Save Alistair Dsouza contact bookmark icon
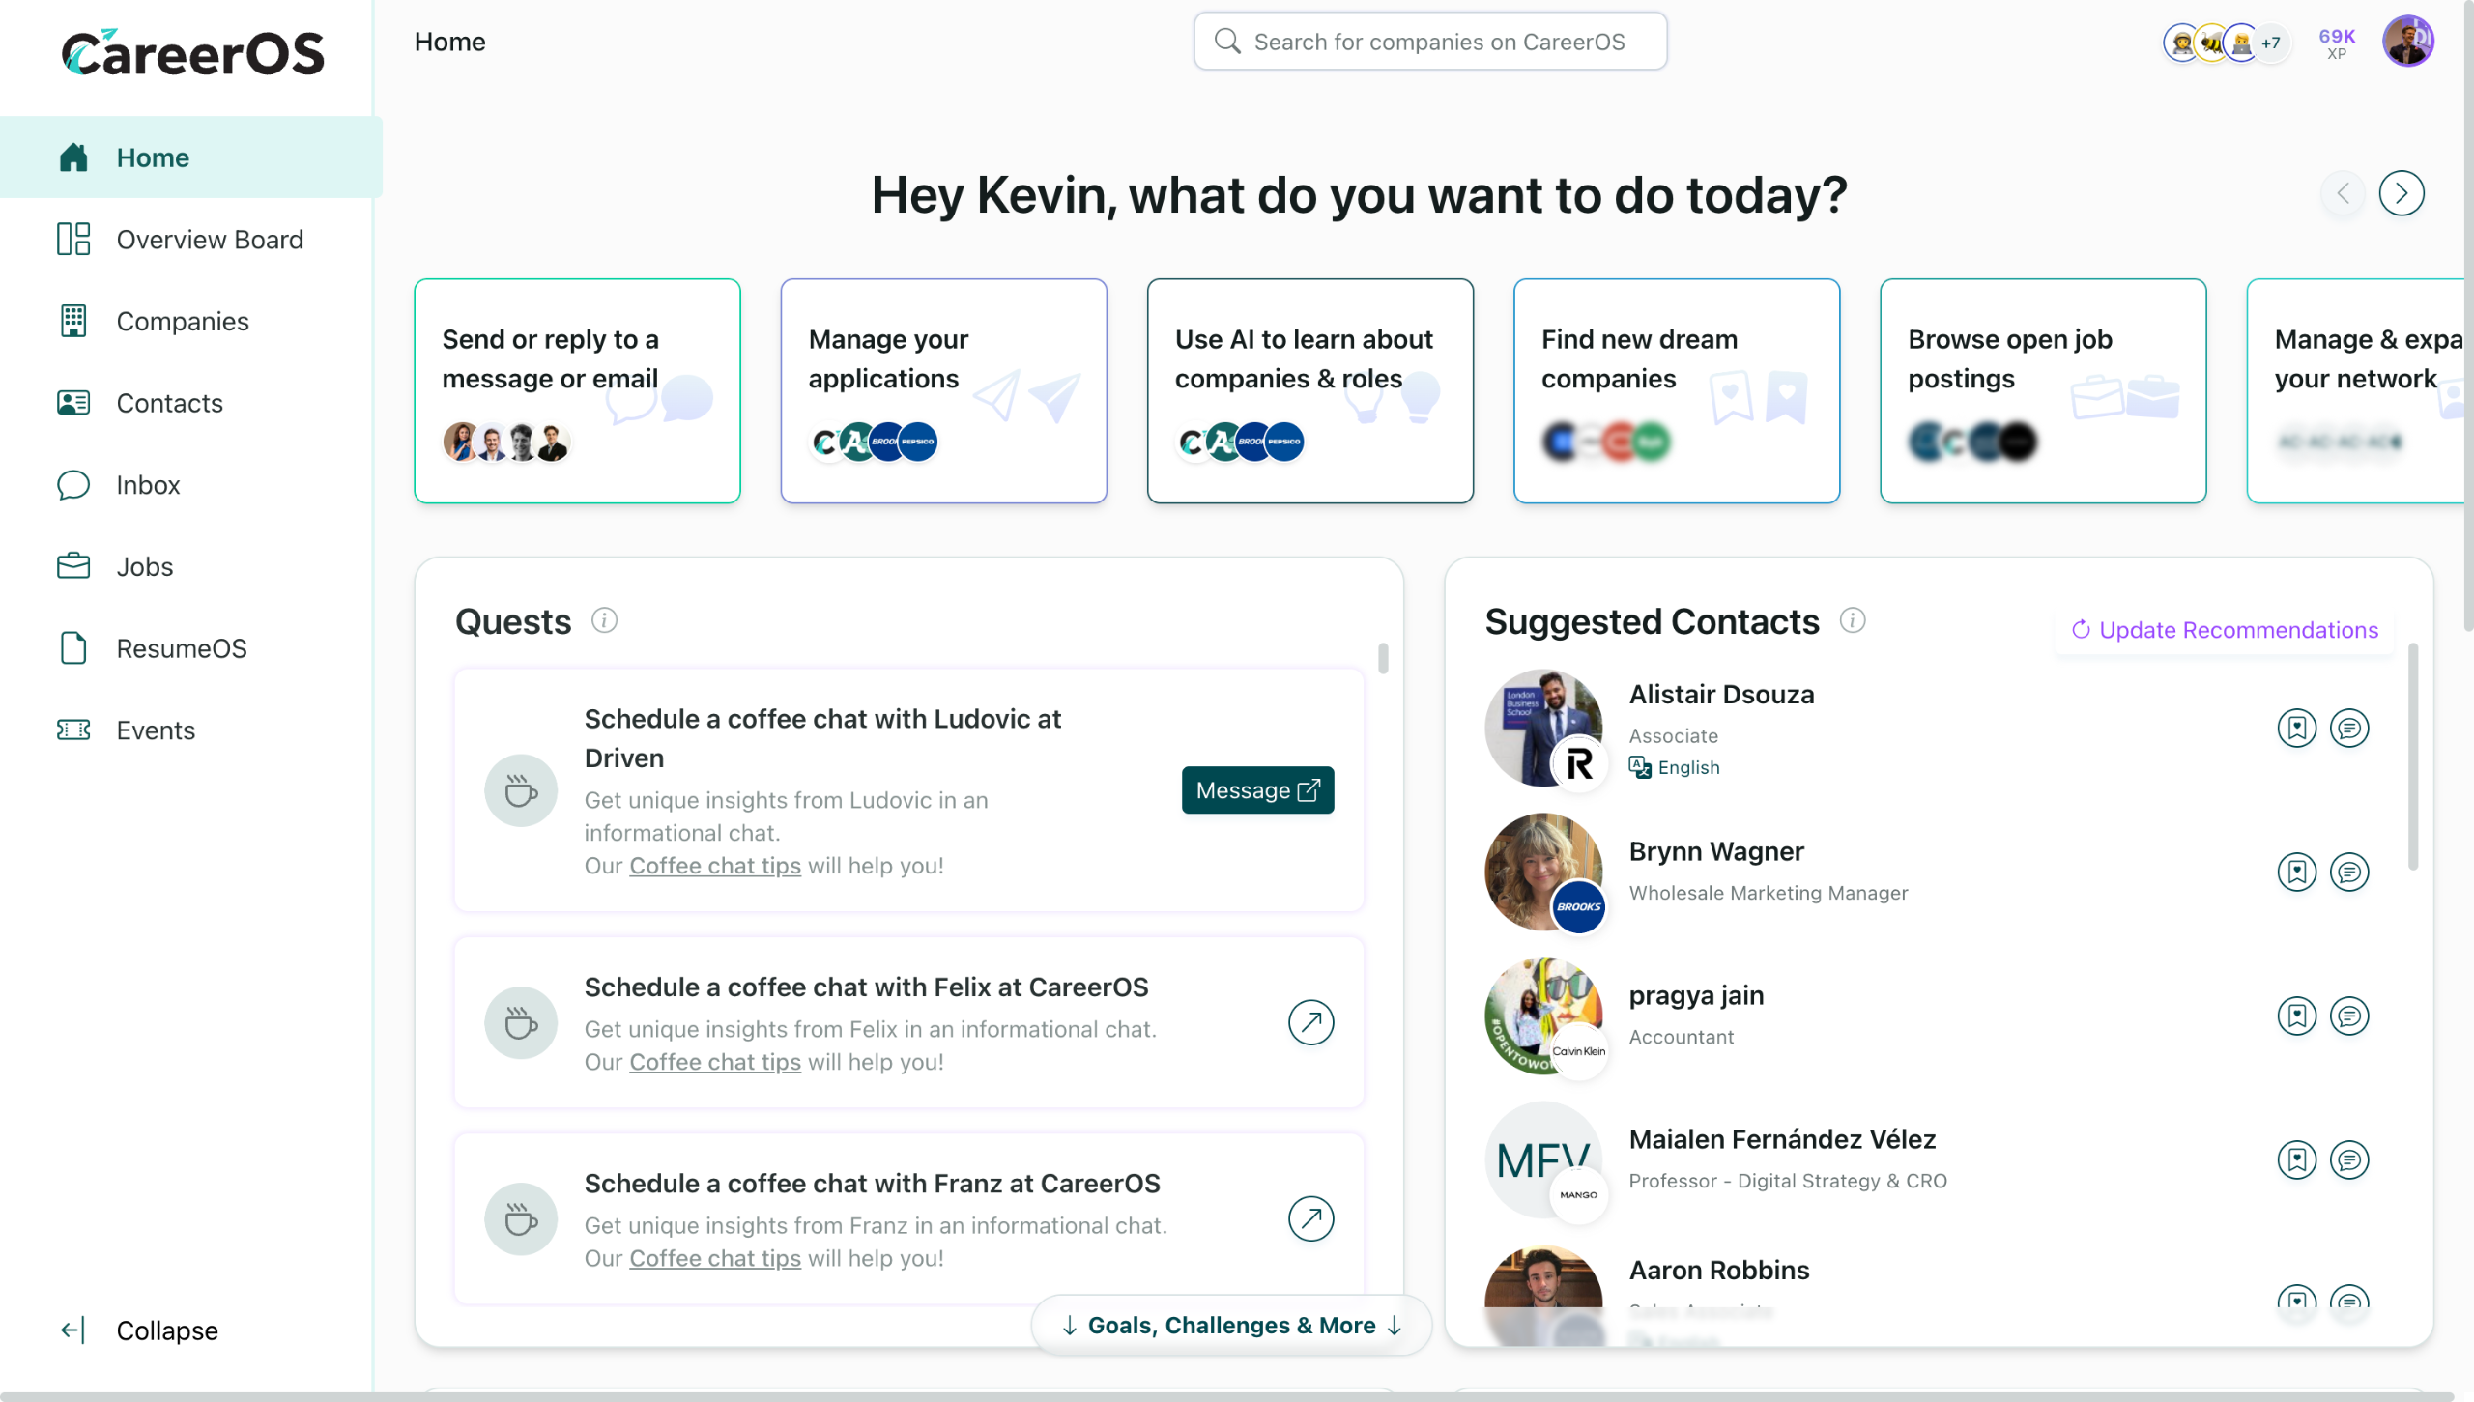 [x=2296, y=728]
